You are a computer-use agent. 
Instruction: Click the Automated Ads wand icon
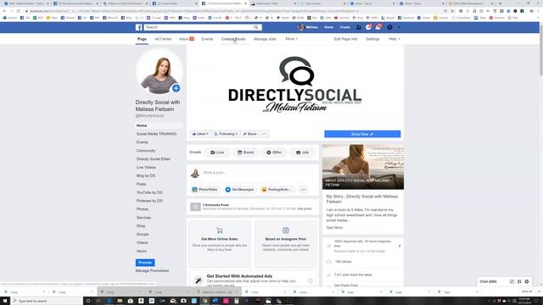tap(198, 280)
